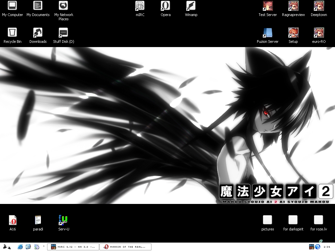
Task: Select the Fuzion Server shortcut
Action: click(x=268, y=32)
